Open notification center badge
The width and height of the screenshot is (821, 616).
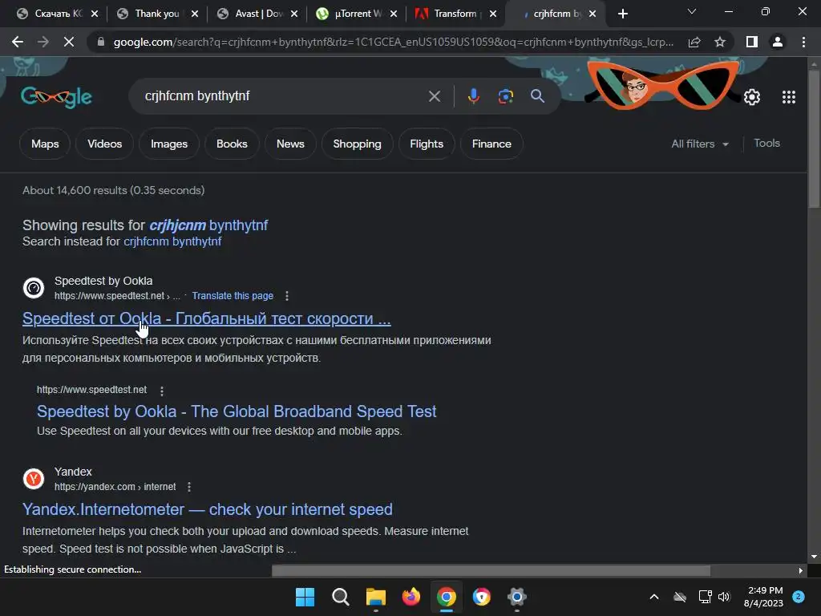click(x=799, y=597)
